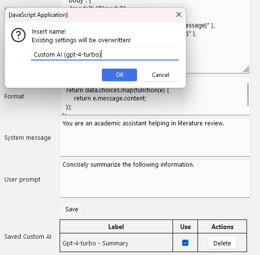Screen dimensions: 260x255
Task: Edit the System message text area
Action: (x=155, y=137)
